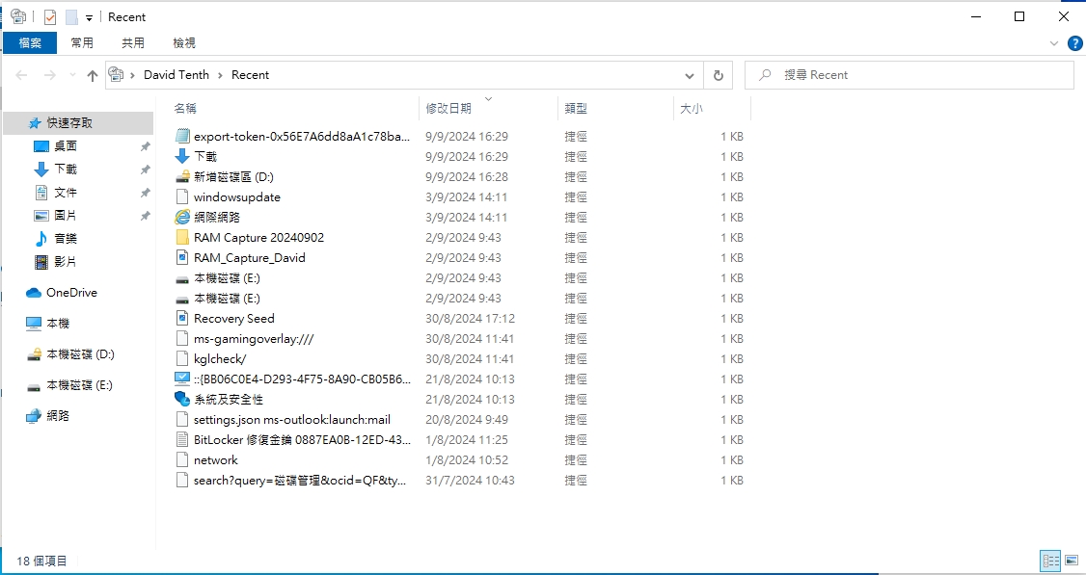This screenshot has height=575, width=1086.
Task: Sort by 名稱 column header
Action: [x=185, y=109]
